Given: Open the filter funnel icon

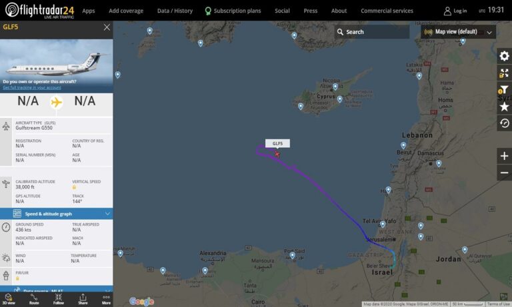Looking at the screenshot, I should (x=504, y=90).
